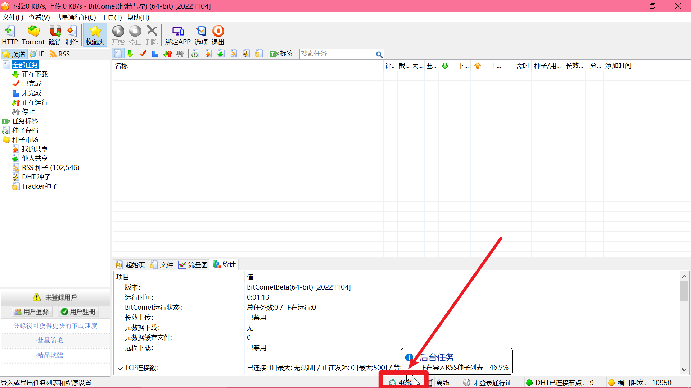Open the 工具(T) menu
This screenshot has height=388, width=691.
click(111, 17)
